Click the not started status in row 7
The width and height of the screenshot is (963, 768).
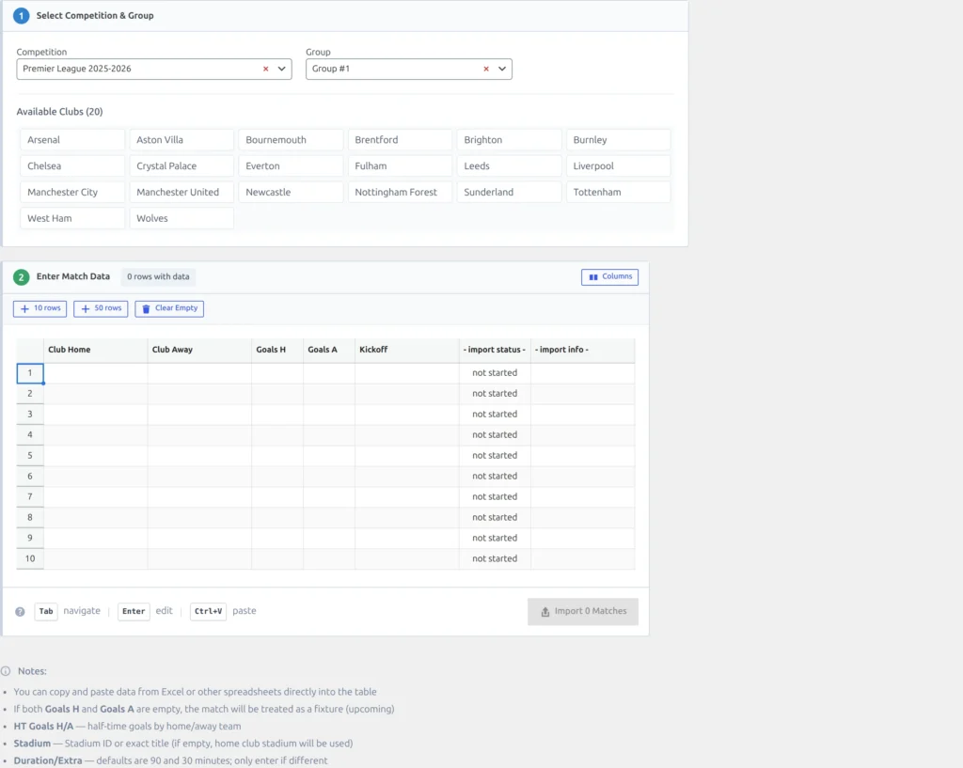point(495,496)
